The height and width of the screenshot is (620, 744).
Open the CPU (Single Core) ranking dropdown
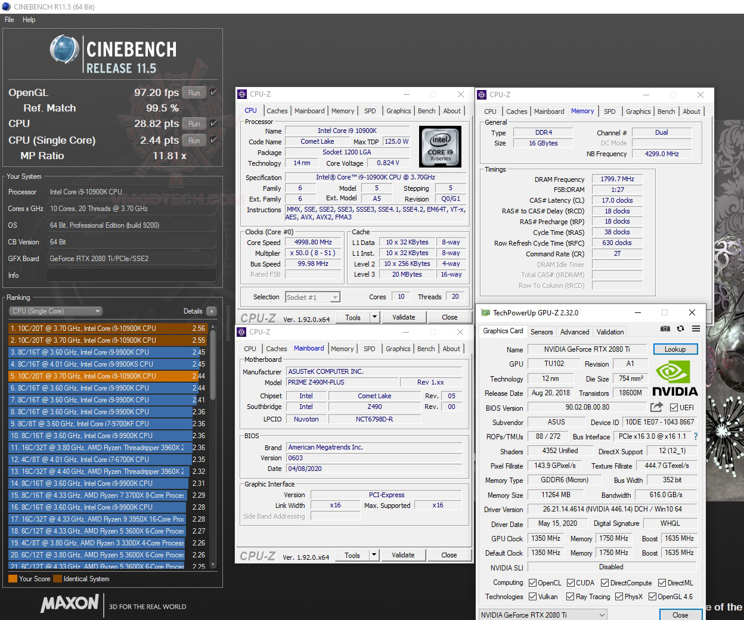pos(55,311)
